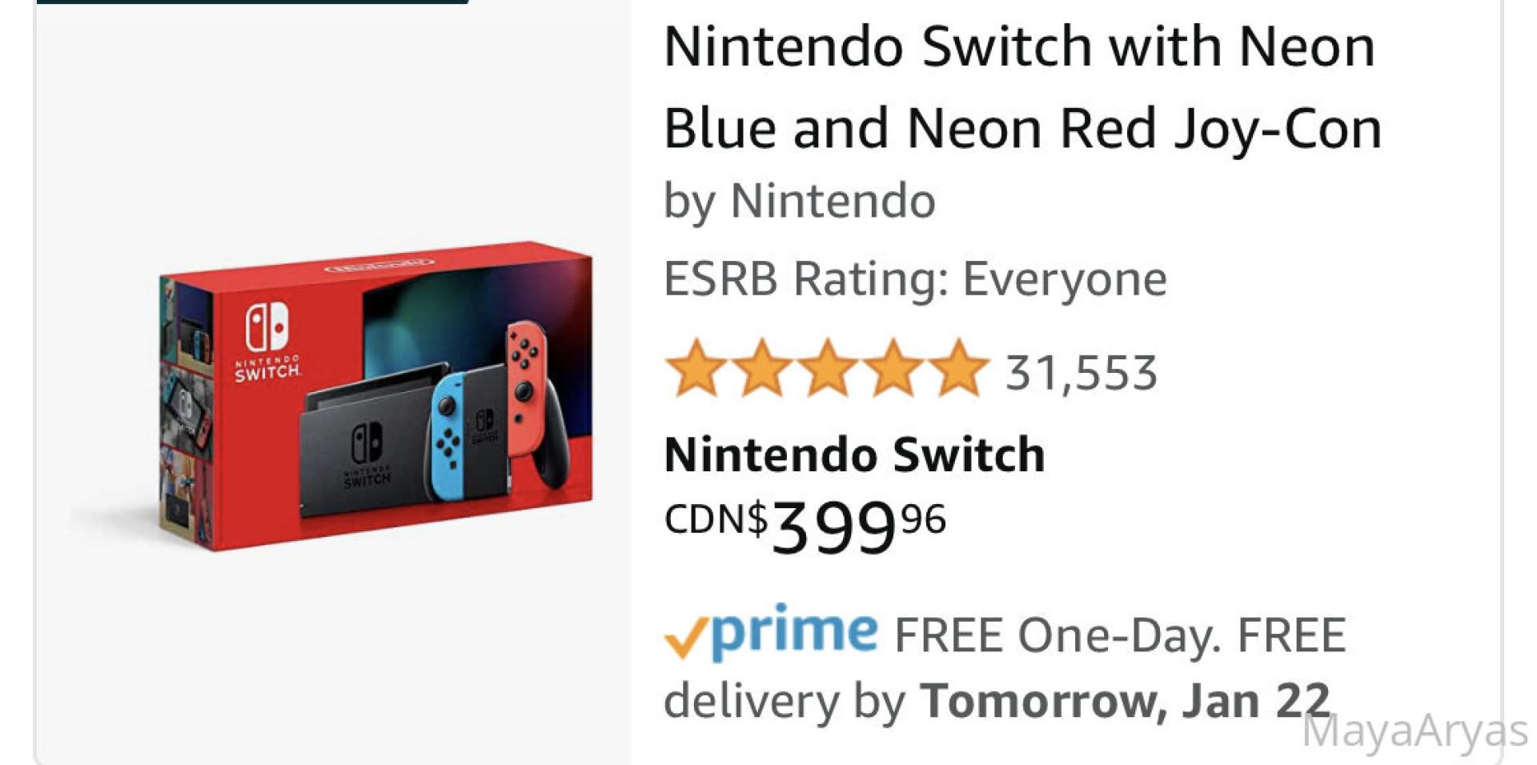1537x765 pixels.
Task: Click the "by Nintendo" brand text
Action: coord(799,200)
